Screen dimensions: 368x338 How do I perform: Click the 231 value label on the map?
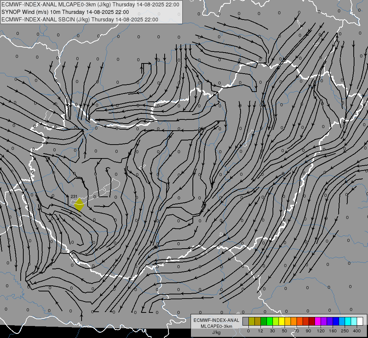(x=74, y=196)
